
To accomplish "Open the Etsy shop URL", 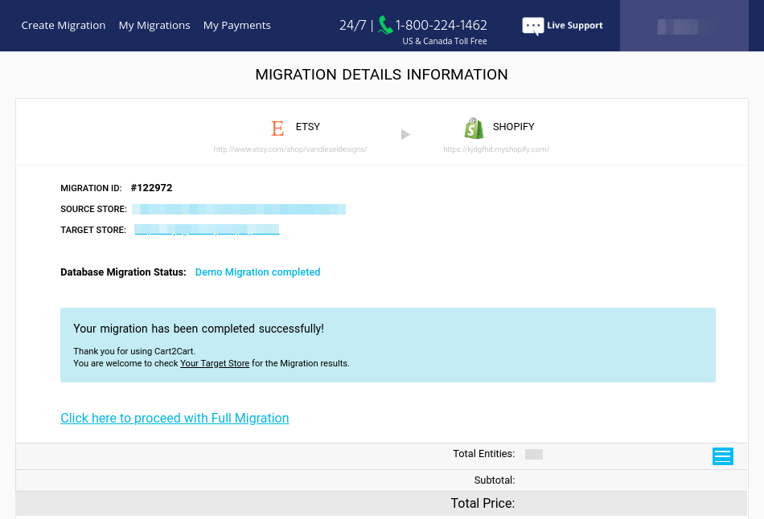I will [x=290, y=149].
